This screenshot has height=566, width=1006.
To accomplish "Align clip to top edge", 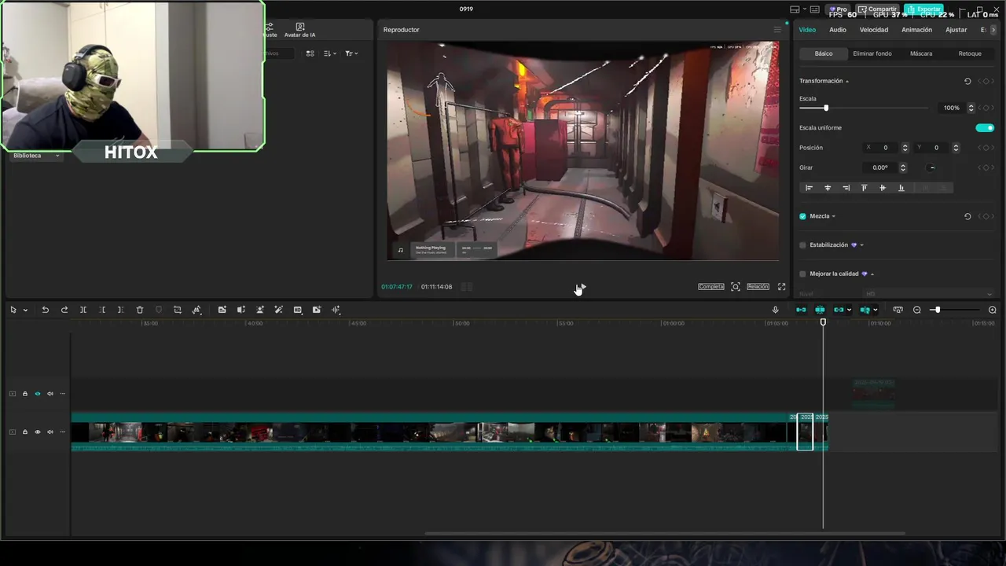I will (x=864, y=188).
